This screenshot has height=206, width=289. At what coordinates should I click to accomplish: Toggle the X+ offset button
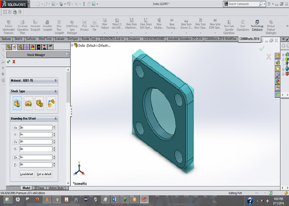(16, 127)
